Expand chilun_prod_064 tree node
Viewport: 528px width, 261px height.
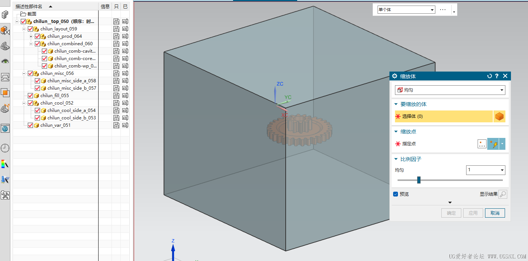[31, 36]
